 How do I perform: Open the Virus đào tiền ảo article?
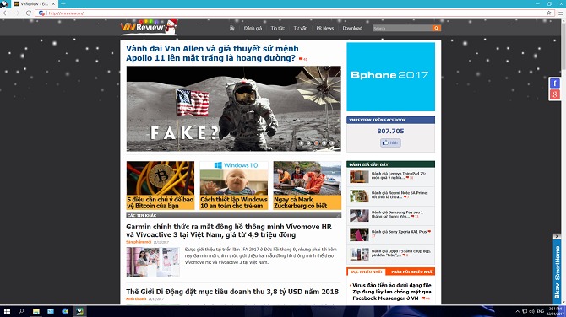pos(392,292)
